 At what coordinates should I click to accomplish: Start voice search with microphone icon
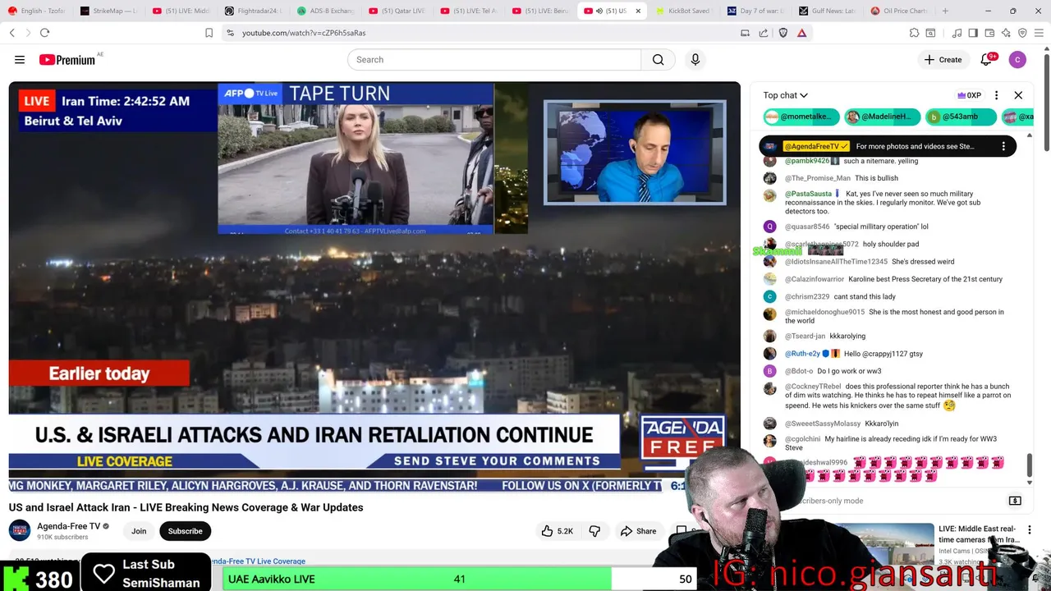coord(695,60)
